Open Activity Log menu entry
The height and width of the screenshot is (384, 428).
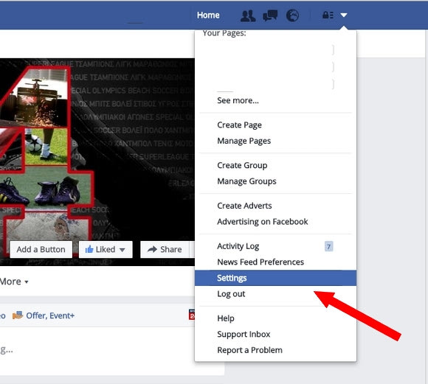(x=238, y=246)
